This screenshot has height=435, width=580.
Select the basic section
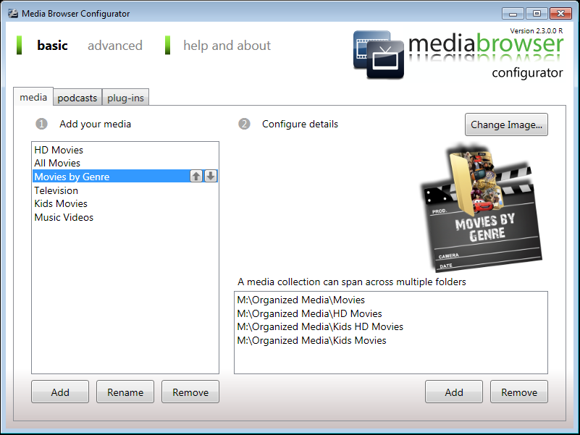52,46
